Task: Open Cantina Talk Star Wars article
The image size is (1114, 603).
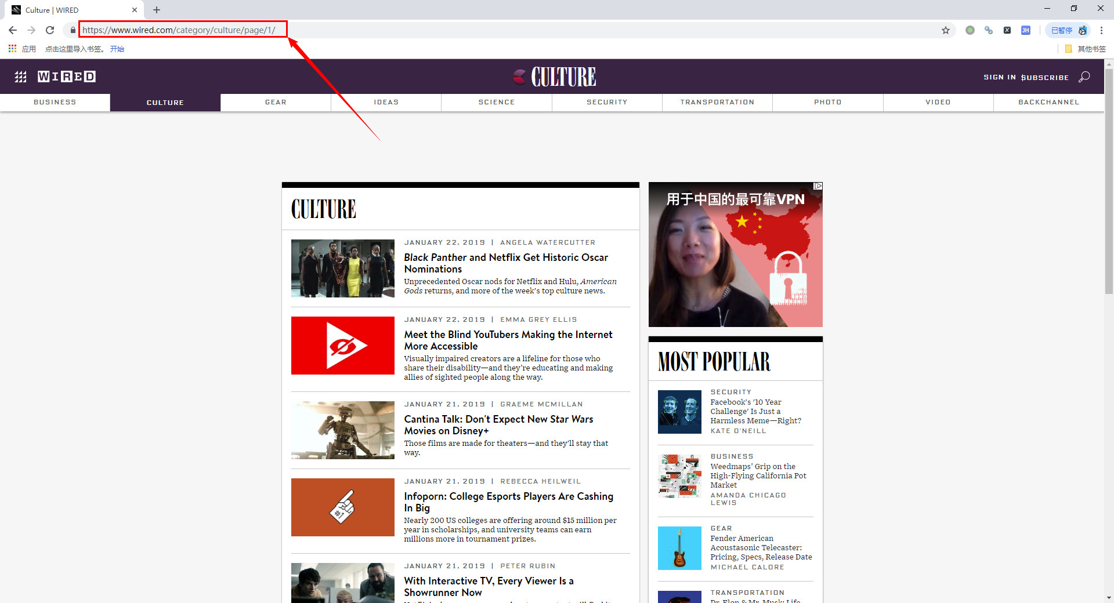Action: tap(498, 424)
